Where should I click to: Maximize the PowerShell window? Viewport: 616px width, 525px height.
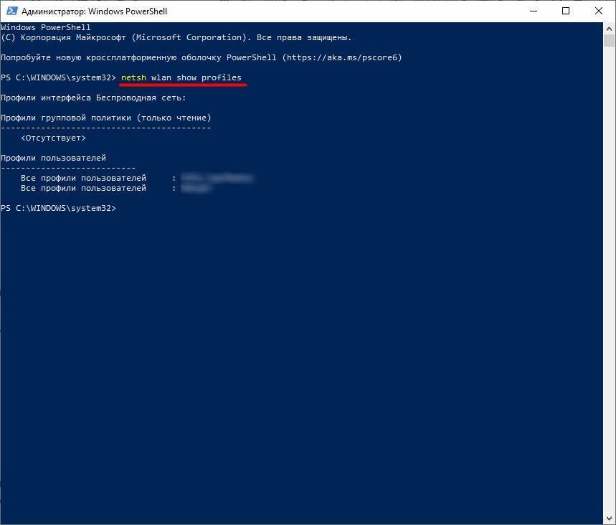pyautogui.click(x=566, y=11)
